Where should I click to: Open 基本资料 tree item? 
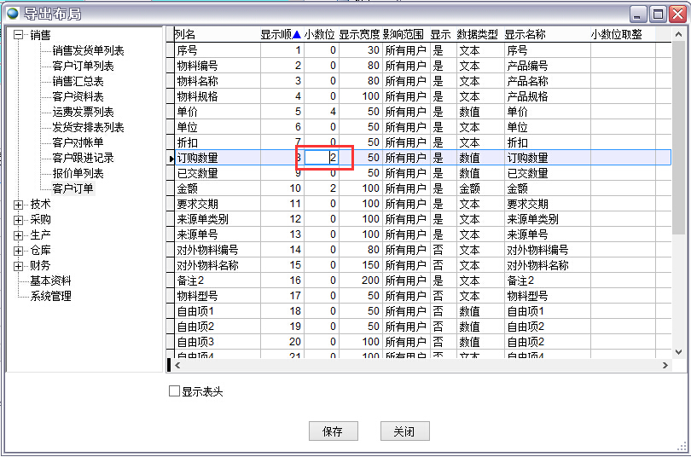pos(51,281)
